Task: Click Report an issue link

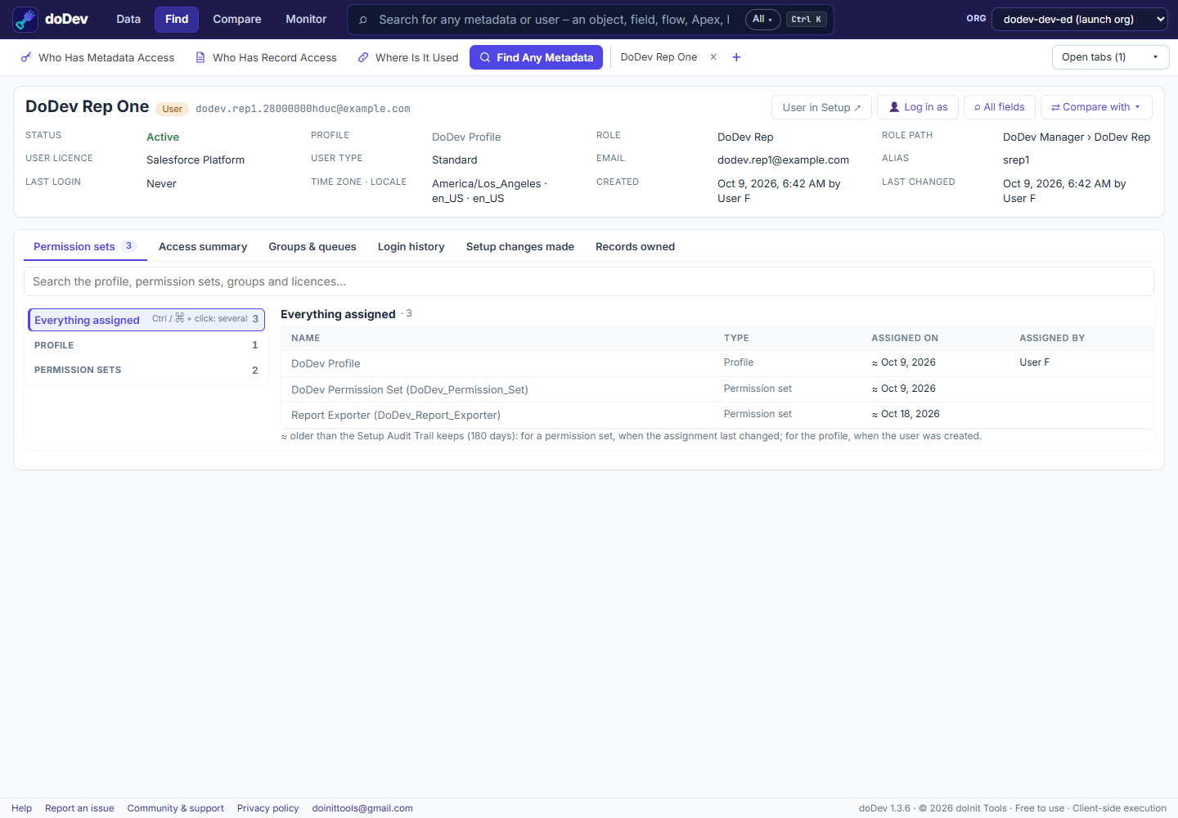Action: (x=79, y=808)
